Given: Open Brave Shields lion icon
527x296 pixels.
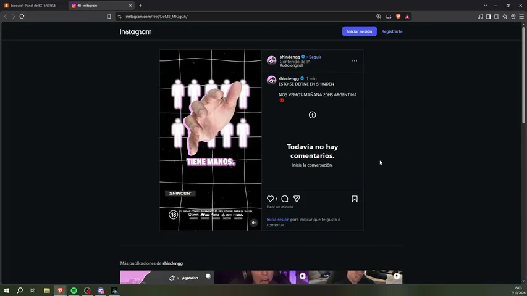Looking at the screenshot, I should (x=398, y=16).
